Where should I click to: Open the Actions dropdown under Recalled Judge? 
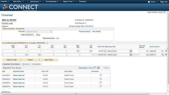point(5,26)
